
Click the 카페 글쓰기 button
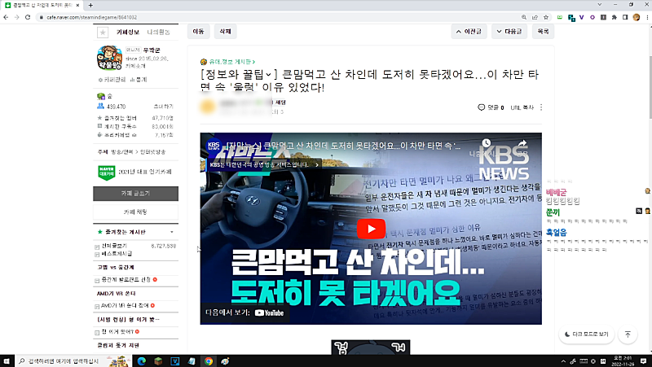pos(135,194)
